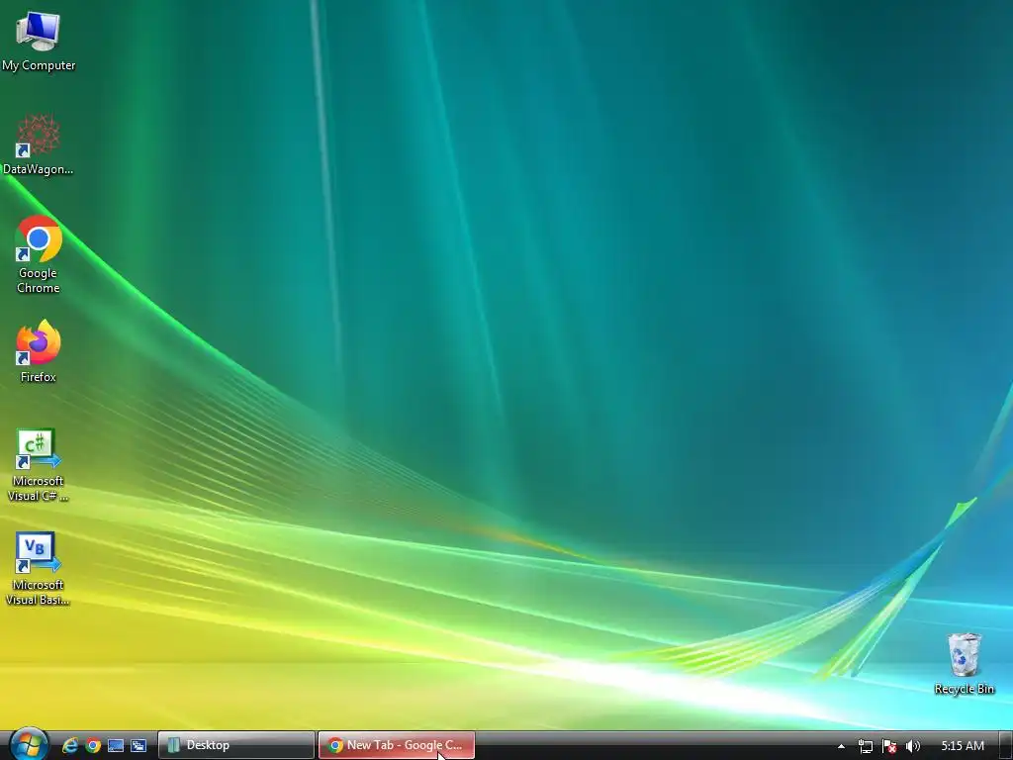Switch to the Desktop taskbar button
Screen dimensions: 1013x760
coord(235,745)
